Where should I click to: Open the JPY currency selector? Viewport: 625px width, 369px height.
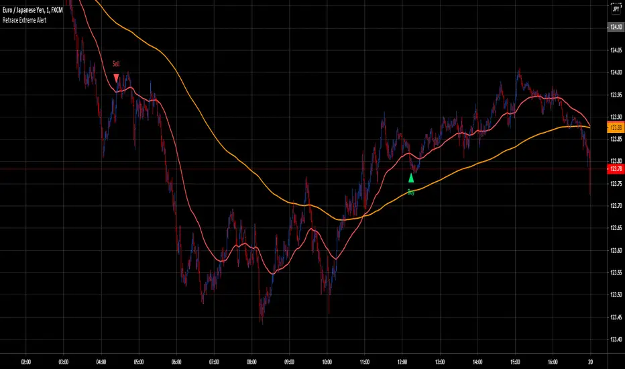(x=616, y=9)
